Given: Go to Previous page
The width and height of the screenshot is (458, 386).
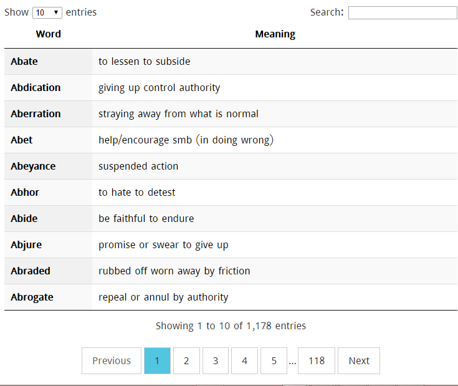Looking at the screenshot, I should 112,360.
